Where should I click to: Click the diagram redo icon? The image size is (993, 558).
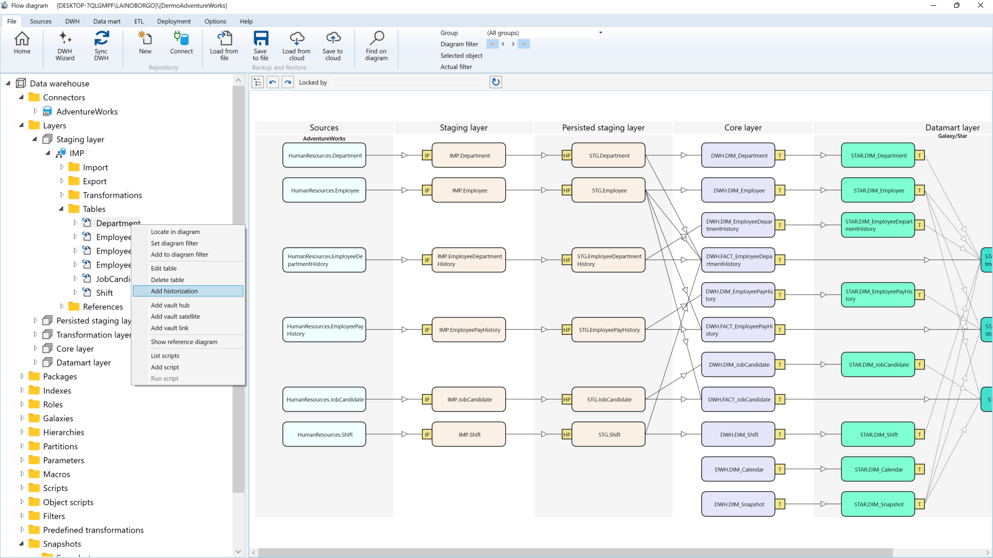coord(288,82)
